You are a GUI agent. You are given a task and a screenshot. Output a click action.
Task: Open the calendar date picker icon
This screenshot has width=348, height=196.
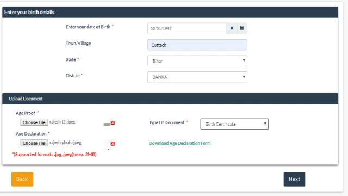tap(241, 28)
